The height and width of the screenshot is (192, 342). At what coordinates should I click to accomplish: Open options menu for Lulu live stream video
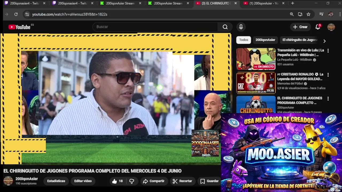pos(328,51)
